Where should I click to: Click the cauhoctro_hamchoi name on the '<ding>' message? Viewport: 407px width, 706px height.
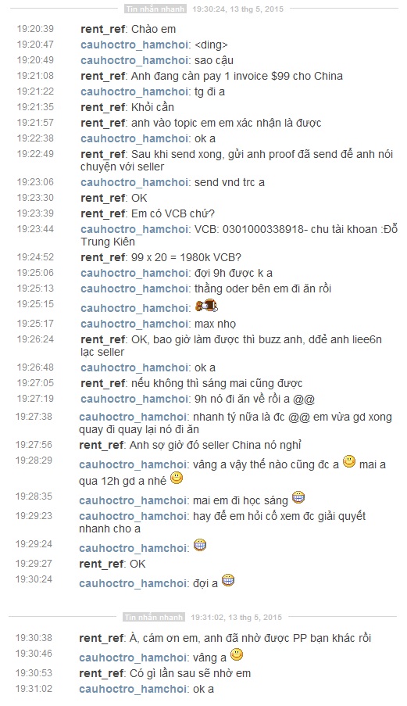[134, 45]
